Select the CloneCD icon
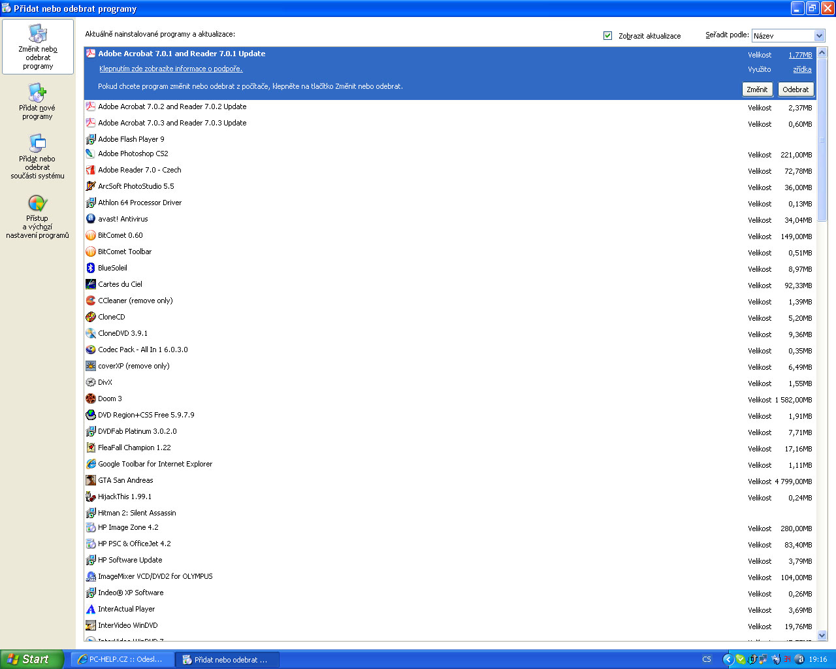This screenshot has height=669, width=836. (x=91, y=317)
